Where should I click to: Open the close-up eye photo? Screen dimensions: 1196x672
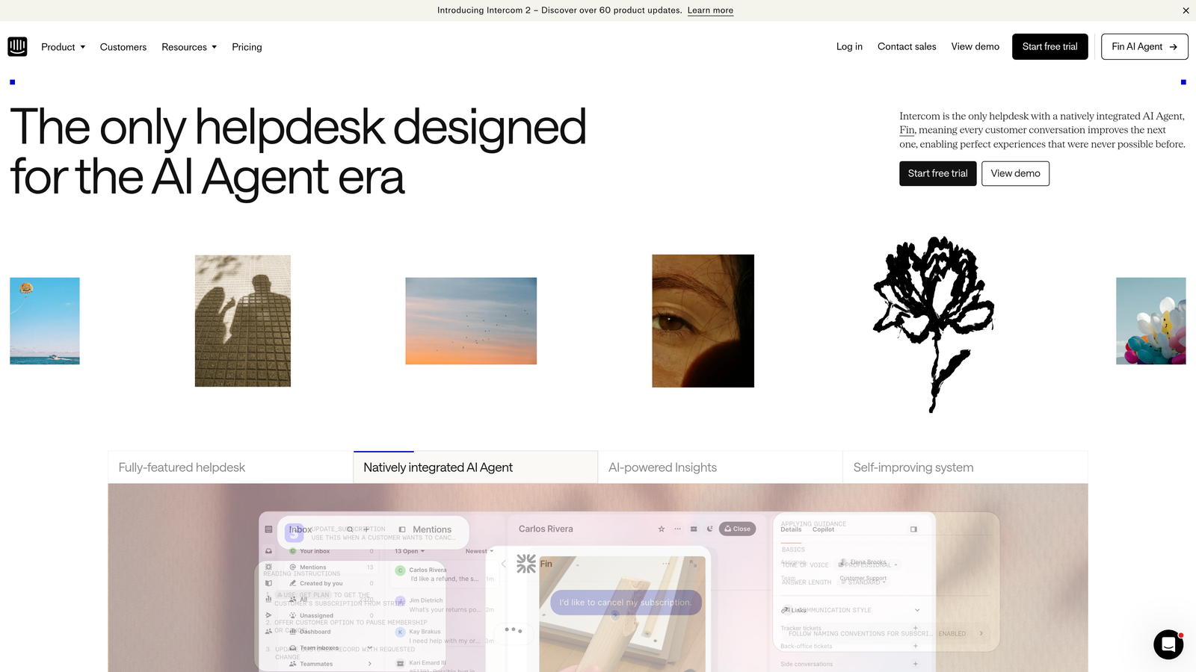703,321
